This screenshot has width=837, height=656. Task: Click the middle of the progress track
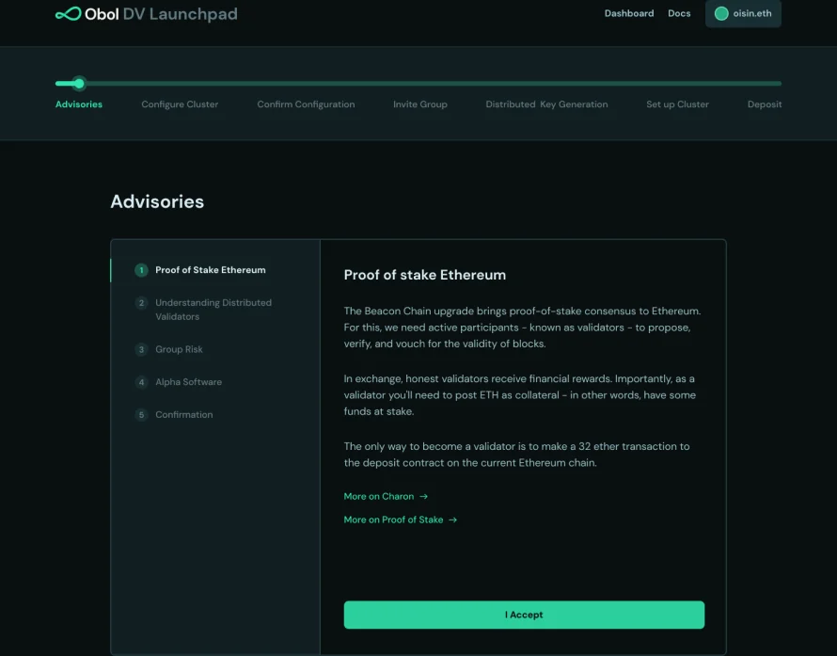[x=418, y=84]
